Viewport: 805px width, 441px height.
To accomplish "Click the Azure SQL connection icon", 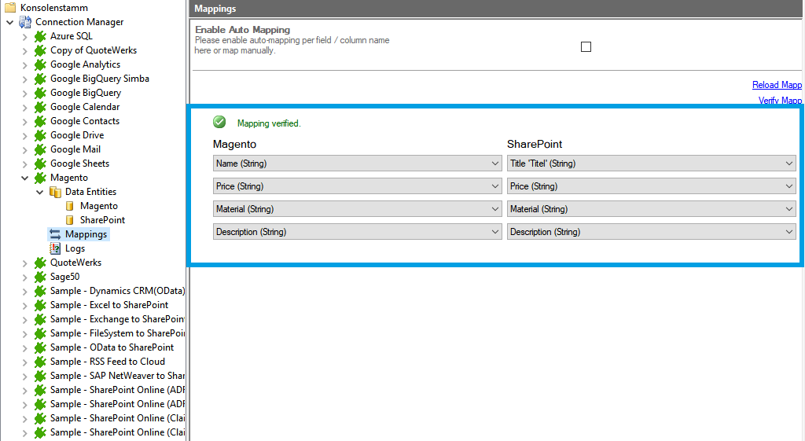I will [x=40, y=36].
